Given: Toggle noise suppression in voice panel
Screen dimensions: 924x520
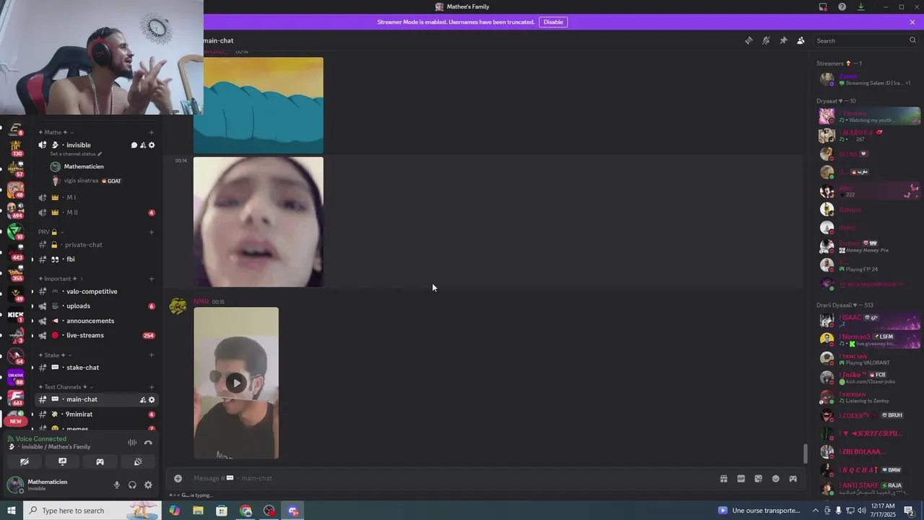Looking at the screenshot, I should [132, 443].
